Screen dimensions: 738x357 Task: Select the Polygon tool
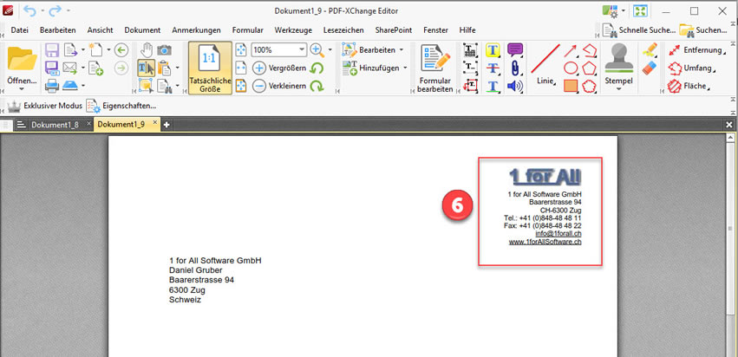point(589,68)
